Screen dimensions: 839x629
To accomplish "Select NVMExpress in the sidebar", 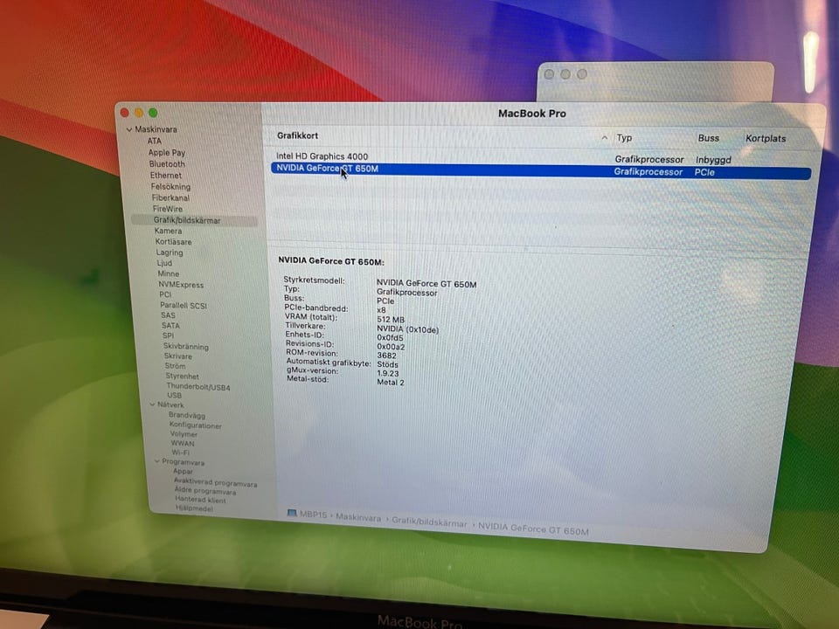I will [x=181, y=285].
